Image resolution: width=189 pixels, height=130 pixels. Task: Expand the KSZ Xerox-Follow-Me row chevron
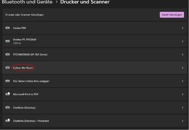182,81
